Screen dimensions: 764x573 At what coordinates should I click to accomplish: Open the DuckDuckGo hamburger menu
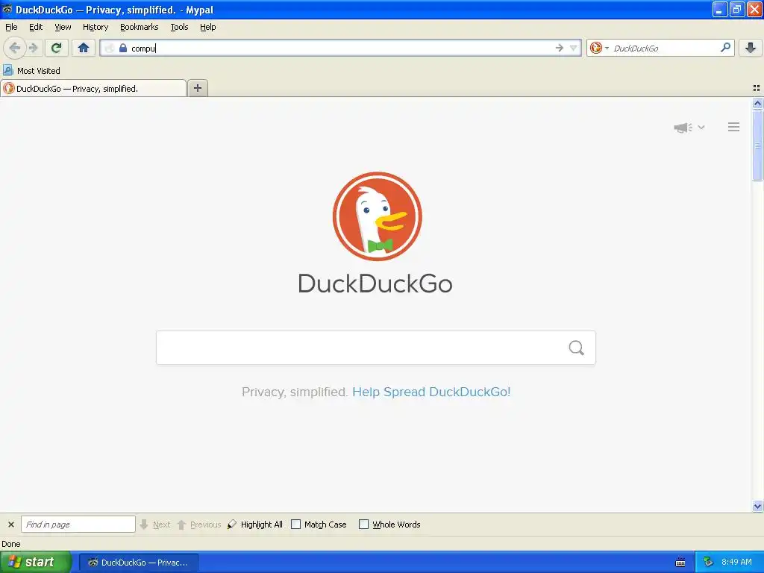[x=734, y=127]
